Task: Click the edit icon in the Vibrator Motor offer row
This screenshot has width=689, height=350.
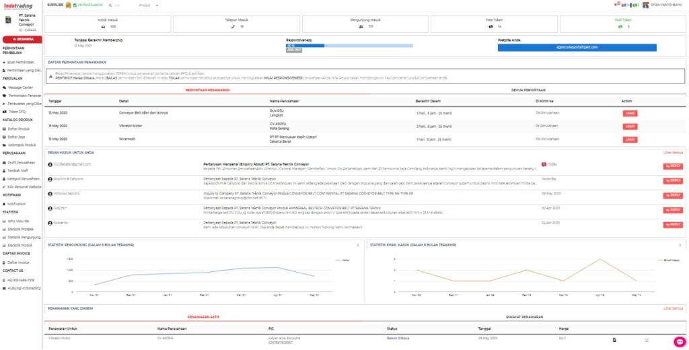Action: point(647,340)
